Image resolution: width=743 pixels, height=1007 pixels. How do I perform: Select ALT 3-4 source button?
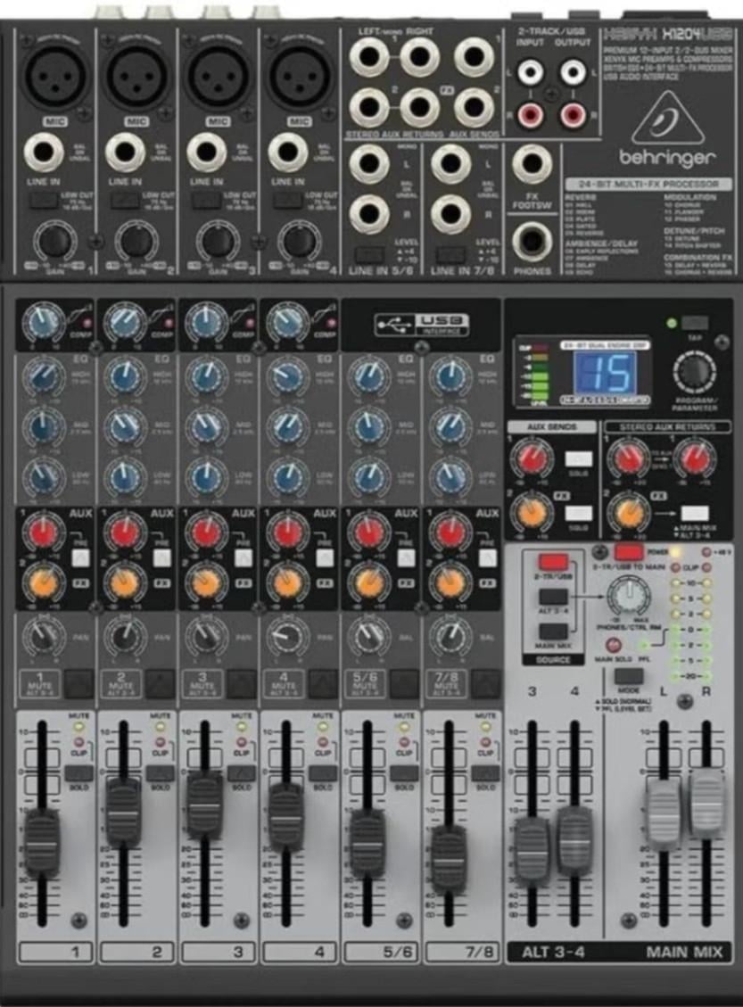coord(553,597)
